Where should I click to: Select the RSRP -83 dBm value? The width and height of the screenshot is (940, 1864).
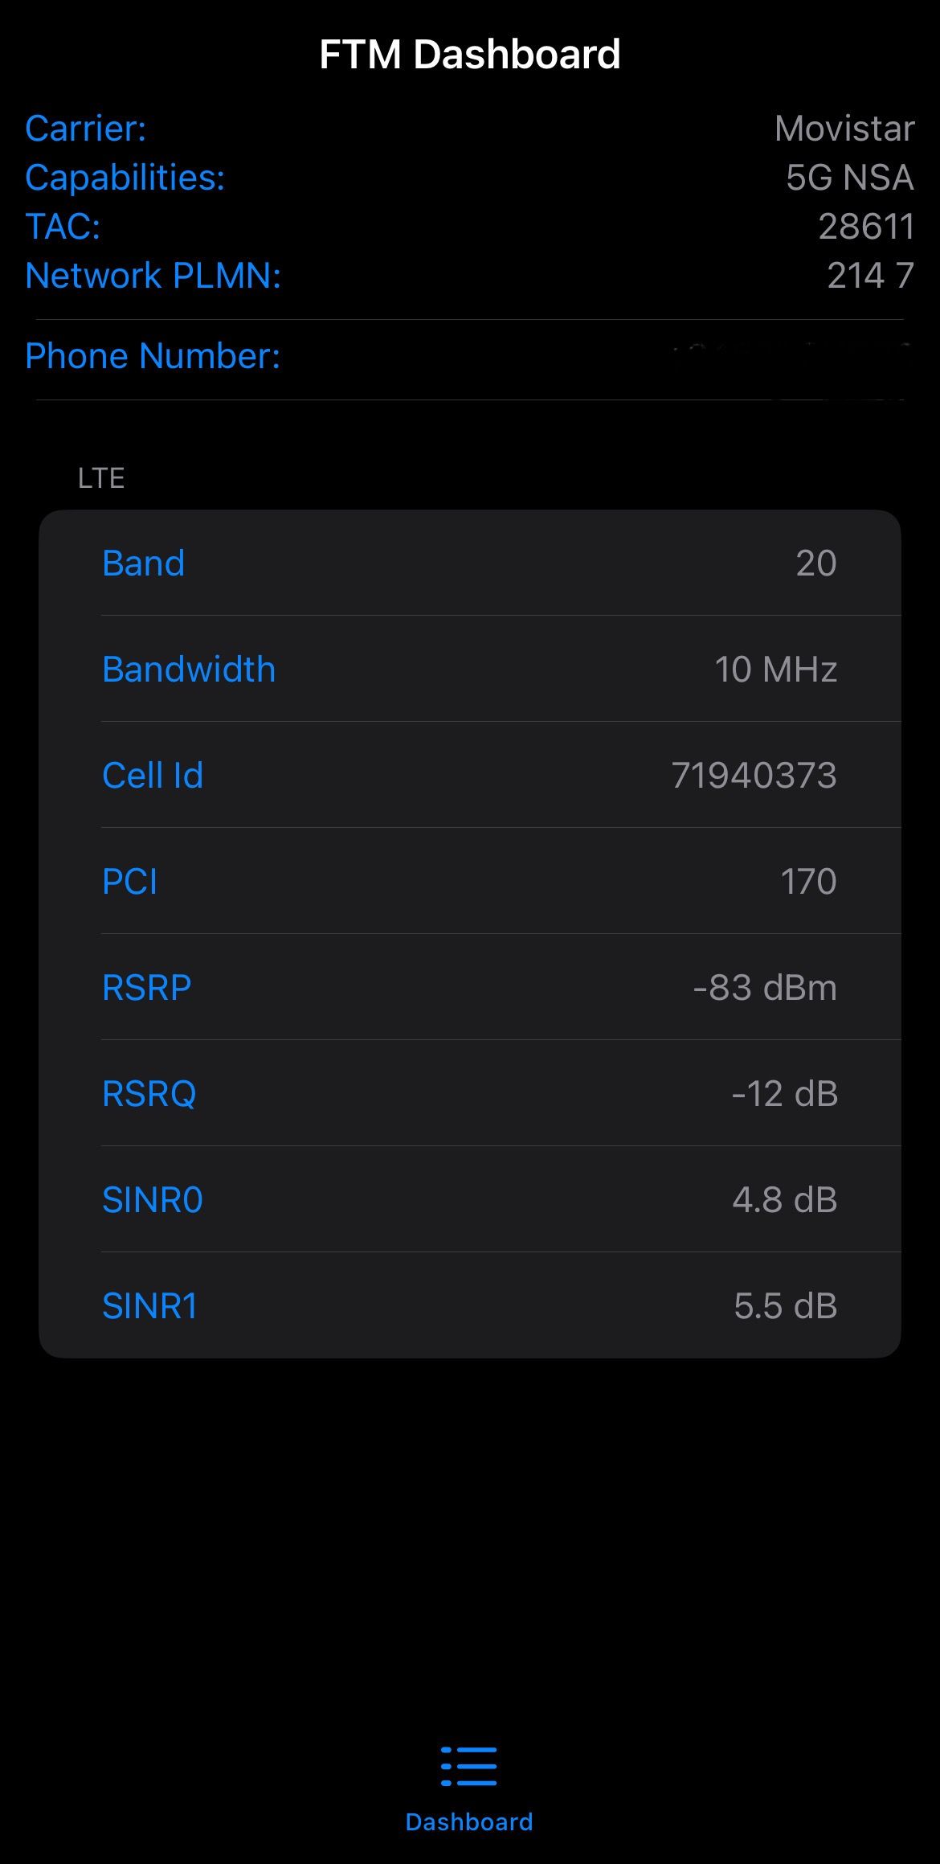pyautogui.click(x=764, y=987)
